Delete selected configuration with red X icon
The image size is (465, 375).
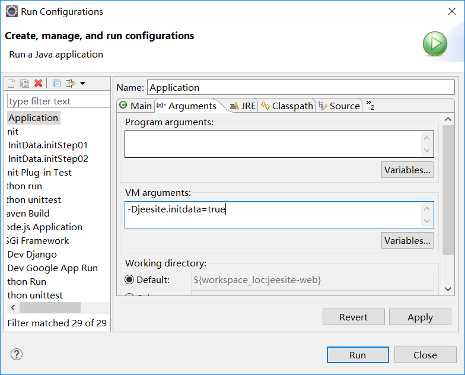(38, 84)
